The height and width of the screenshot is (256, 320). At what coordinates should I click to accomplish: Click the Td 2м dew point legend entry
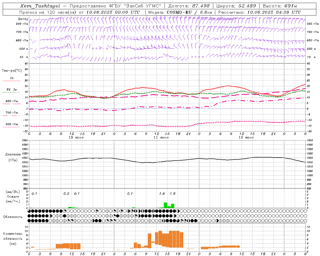coord(12,89)
